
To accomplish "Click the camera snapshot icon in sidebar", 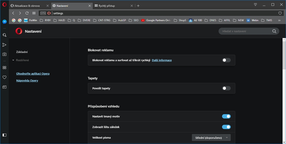I will pyautogui.click(x=4, y=54).
